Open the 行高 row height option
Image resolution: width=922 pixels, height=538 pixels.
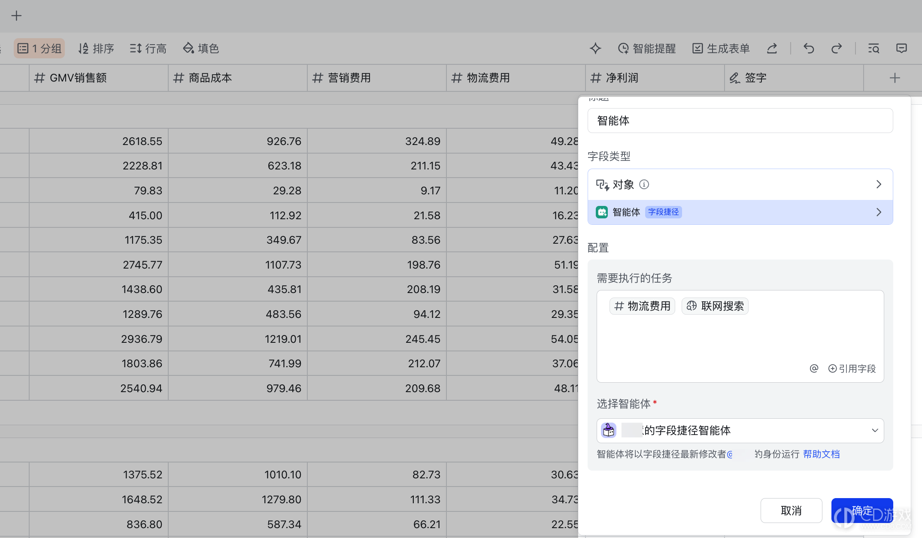[x=148, y=48]
